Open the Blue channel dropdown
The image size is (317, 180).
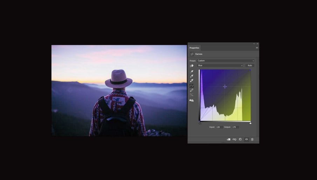tap(220, 66)
